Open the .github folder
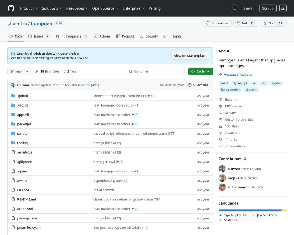Viewport: 294px width, 235px height. click(x=22, y=96)
